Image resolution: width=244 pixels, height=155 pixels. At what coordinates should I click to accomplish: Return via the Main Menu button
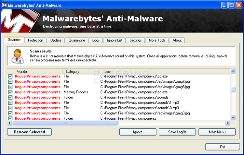(x=217, y=132)
